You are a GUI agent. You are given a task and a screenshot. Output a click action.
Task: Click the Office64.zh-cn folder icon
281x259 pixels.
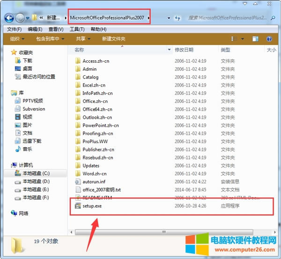coord(78,109)
